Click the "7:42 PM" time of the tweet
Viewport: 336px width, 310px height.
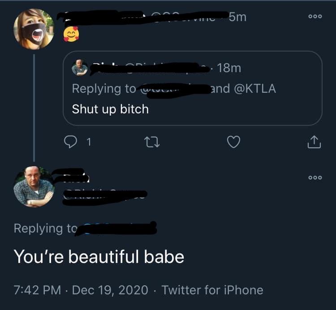[37, 290]
